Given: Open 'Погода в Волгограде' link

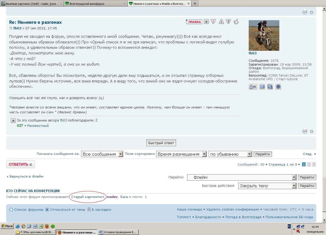Looking at the screenshot, I should [x=243, y=217].
